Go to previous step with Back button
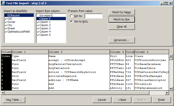The height and width of the screenshot is (106, 174). (122, 100)
